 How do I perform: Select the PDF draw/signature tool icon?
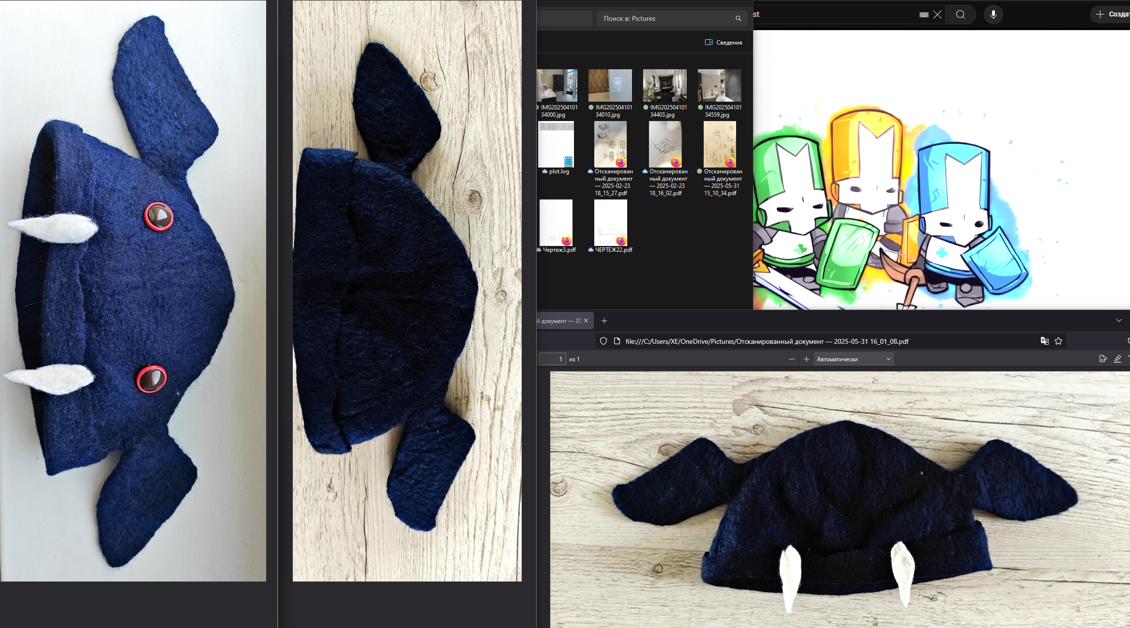coord(1103,359)
